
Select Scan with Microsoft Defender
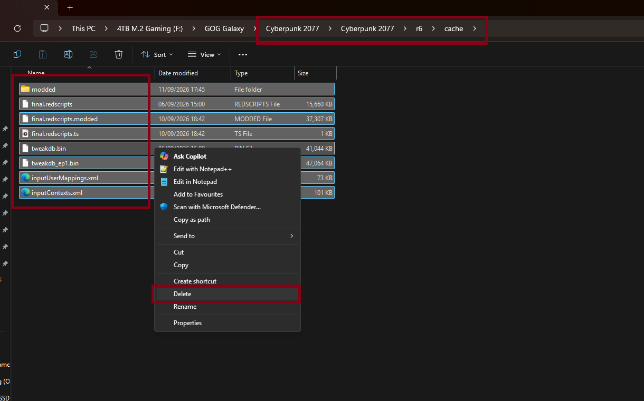click(x=228, y=207)
